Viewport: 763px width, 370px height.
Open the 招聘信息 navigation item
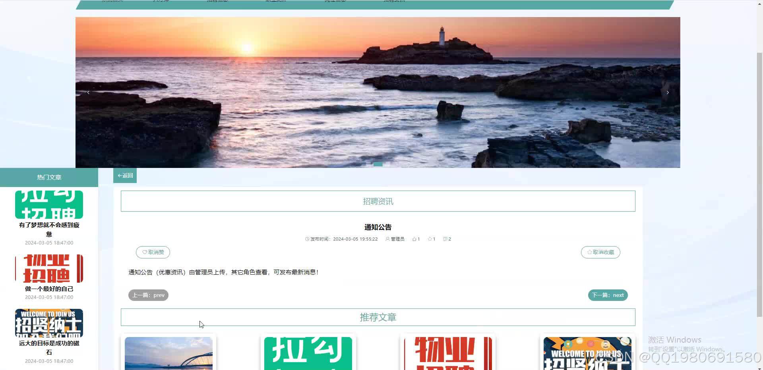click(217, 1)
